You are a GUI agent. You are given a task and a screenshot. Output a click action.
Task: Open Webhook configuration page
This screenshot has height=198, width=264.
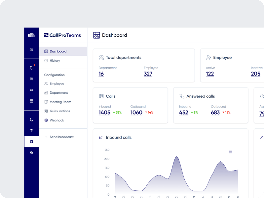tap(63, 120)
